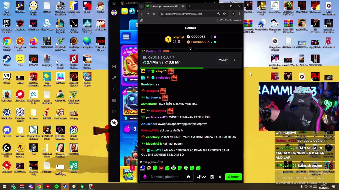
Task: Click the Sohbet chat header
Action: click(x=190, y=28)
